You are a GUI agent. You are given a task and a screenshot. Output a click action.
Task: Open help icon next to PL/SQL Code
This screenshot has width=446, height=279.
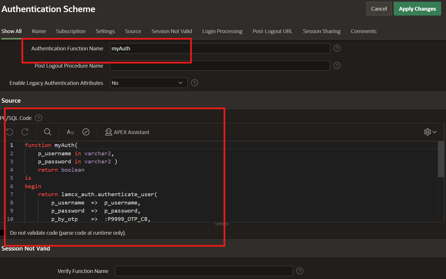tap(39, 118)
